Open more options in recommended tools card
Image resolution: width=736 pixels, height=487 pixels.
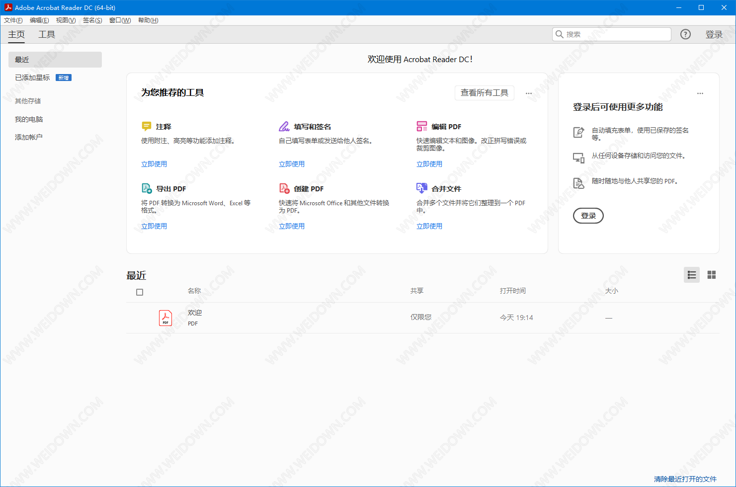tap(529, 93)
